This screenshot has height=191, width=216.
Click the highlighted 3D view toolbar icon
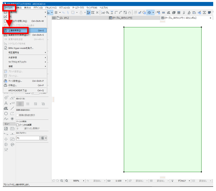pyautogui.click(x=149, y=13)
